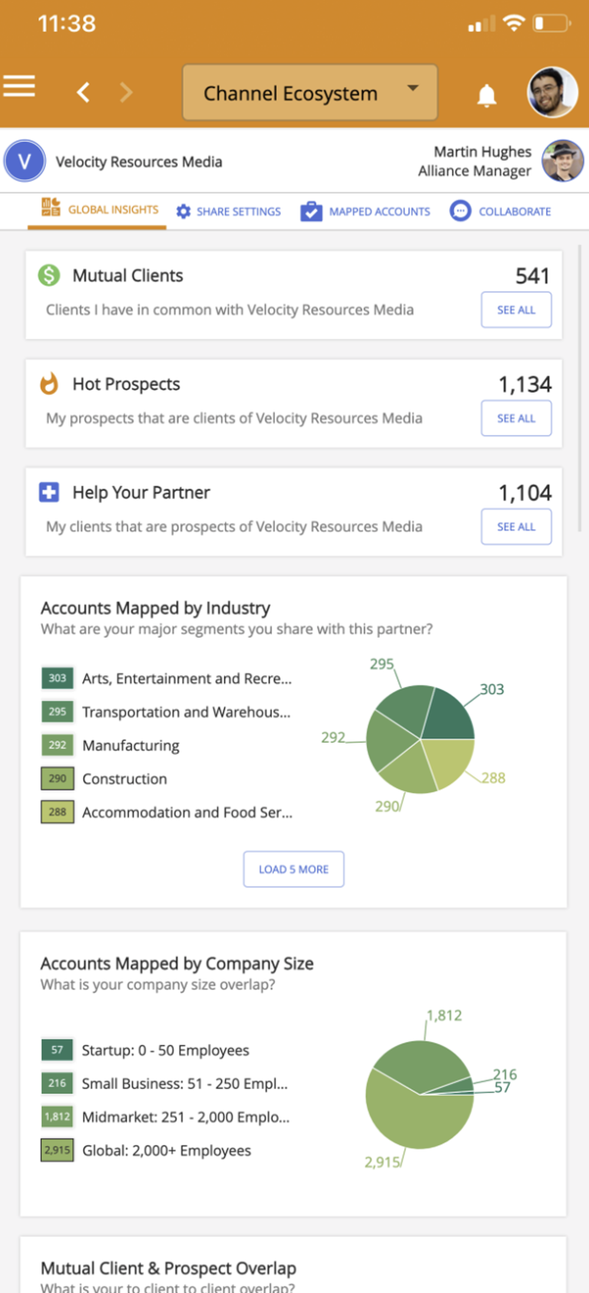Select the Velocity Resources Media company avatar
This screenshot has height=1293, width=589.
tap(24, 161)
